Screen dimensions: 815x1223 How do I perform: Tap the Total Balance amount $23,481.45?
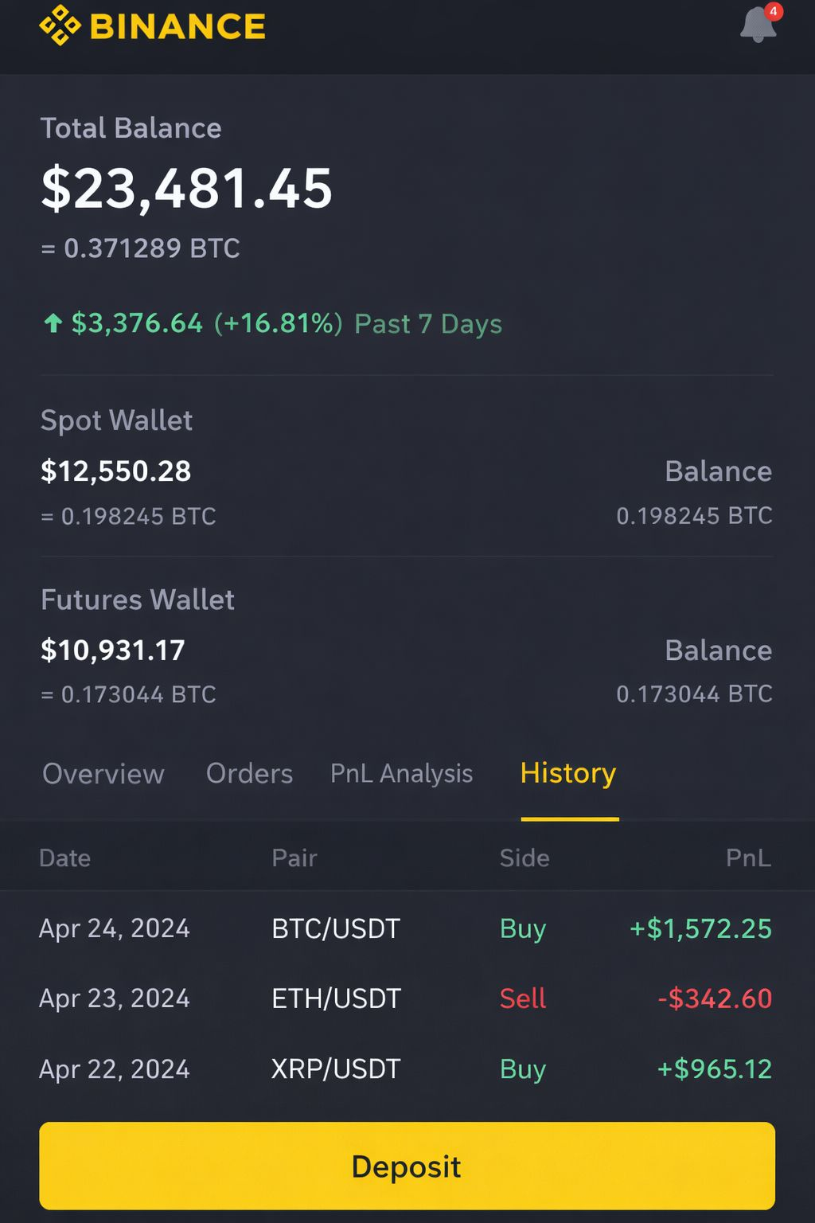point(186,189)
